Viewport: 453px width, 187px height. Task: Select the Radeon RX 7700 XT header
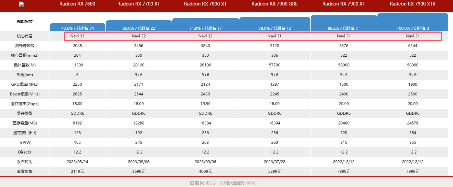(139, 4)
